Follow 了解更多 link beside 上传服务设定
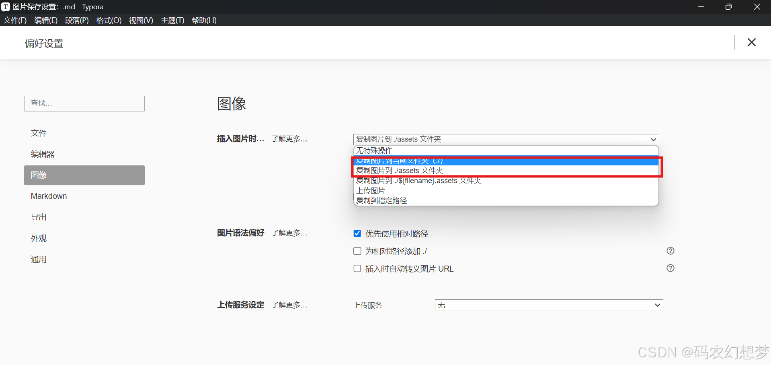771x365 pixels. tap(289, 305)
